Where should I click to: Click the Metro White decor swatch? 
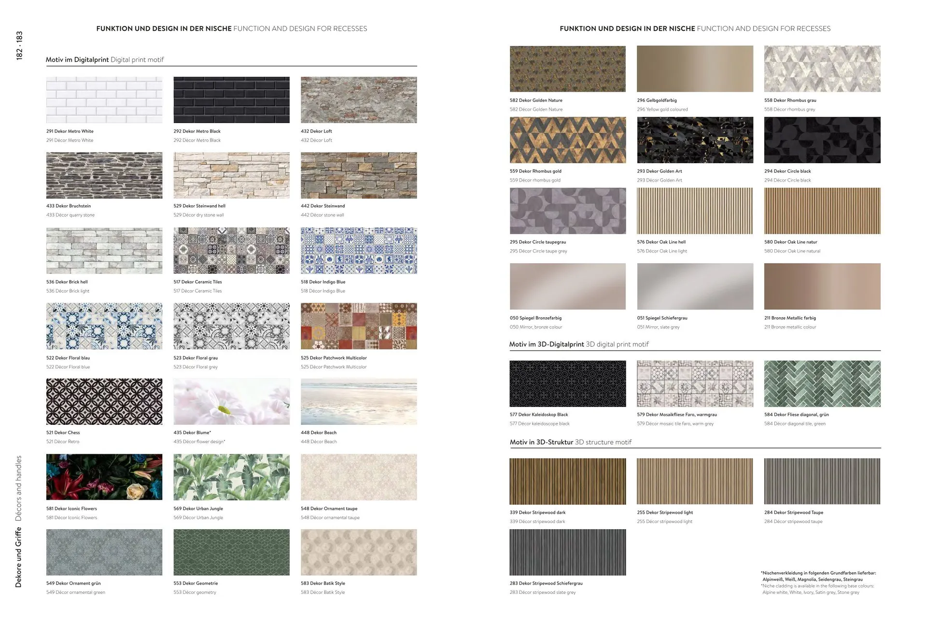click(104, 100)
